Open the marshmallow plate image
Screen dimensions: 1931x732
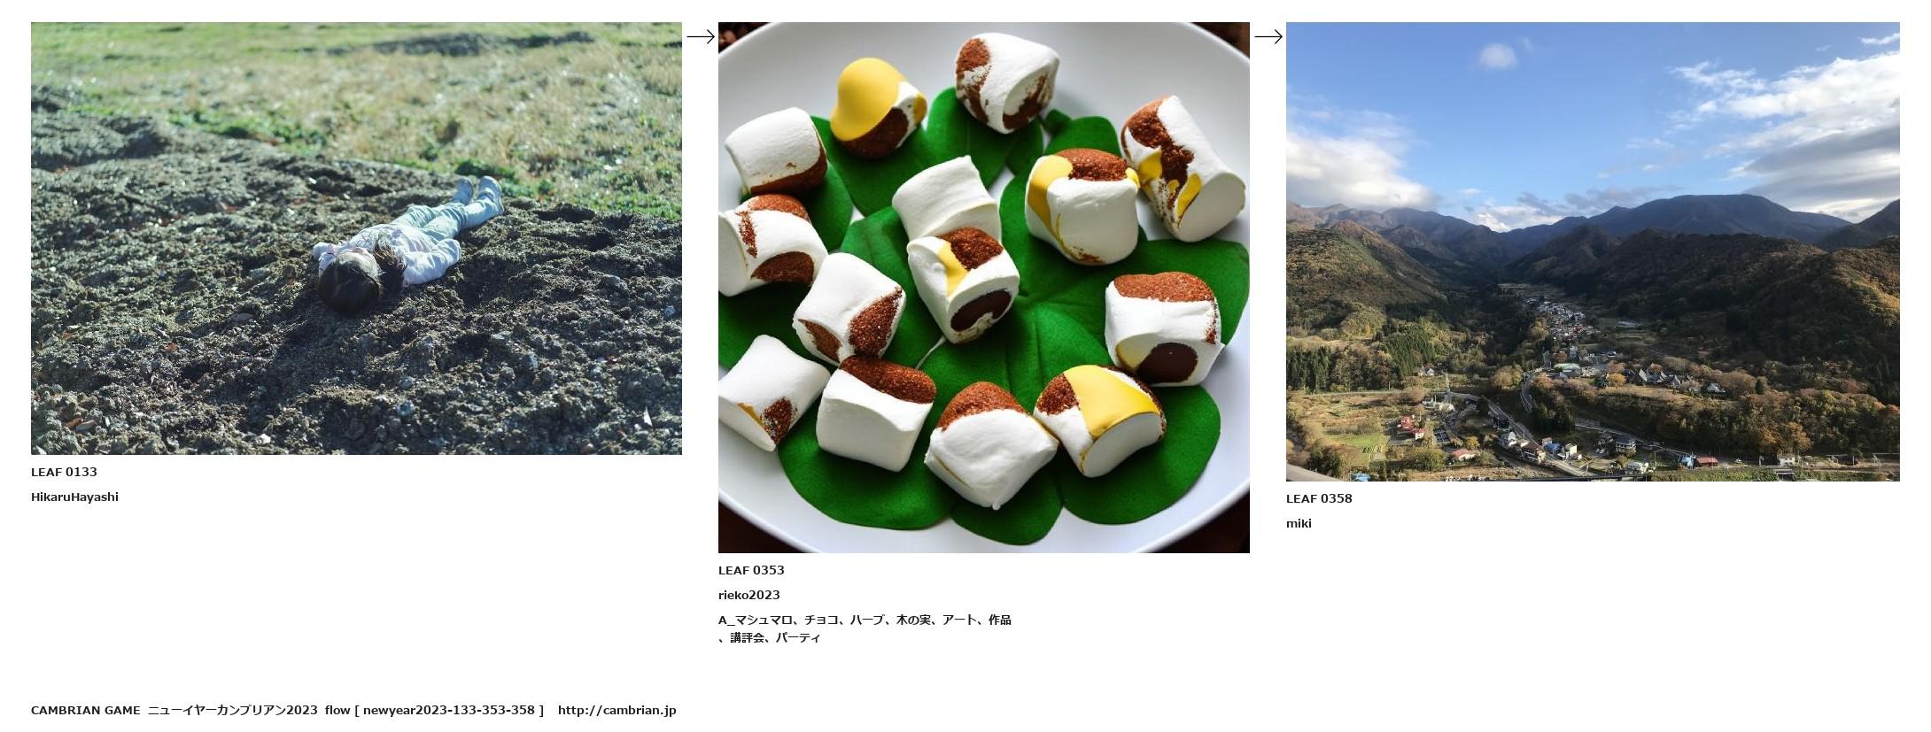[984, 288]
